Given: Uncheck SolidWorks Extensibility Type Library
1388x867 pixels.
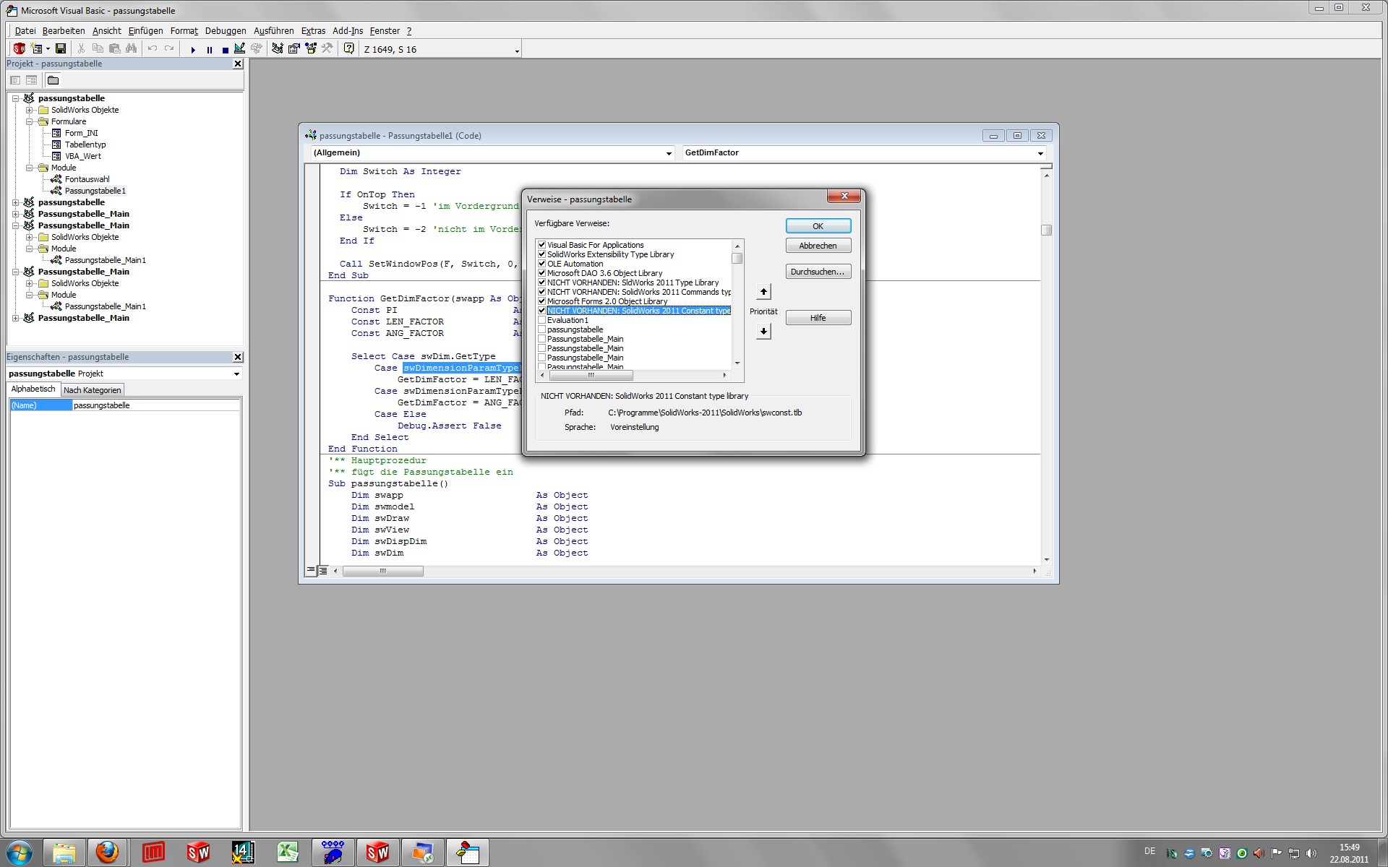Looking at the screenshot, I should tap(541, 254).
